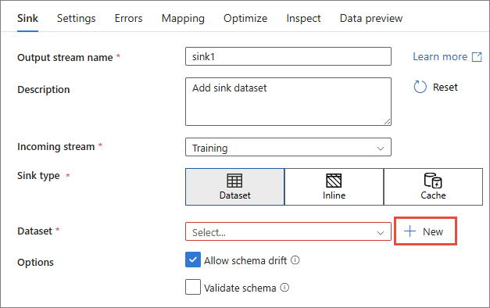
Task: Click the Reset label
Action: coord(445,87)
